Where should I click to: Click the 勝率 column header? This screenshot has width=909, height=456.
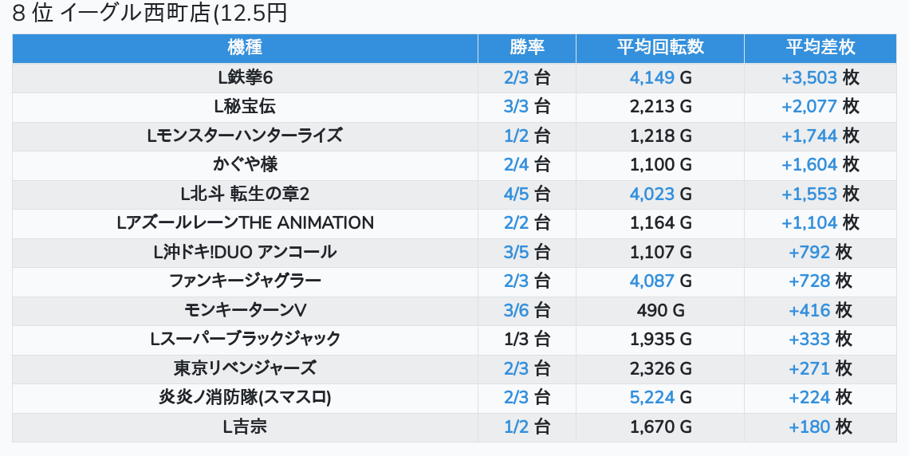pos(527,48)
